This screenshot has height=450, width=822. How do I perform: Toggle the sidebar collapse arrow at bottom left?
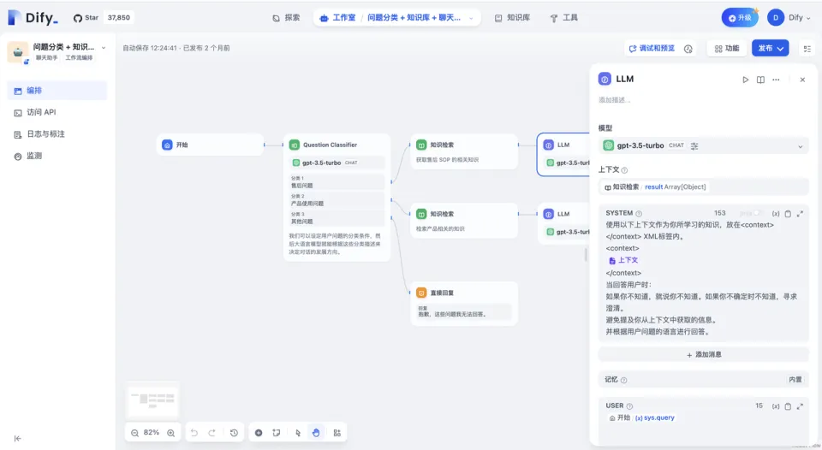pyautogui.click(x=17, y=438)
